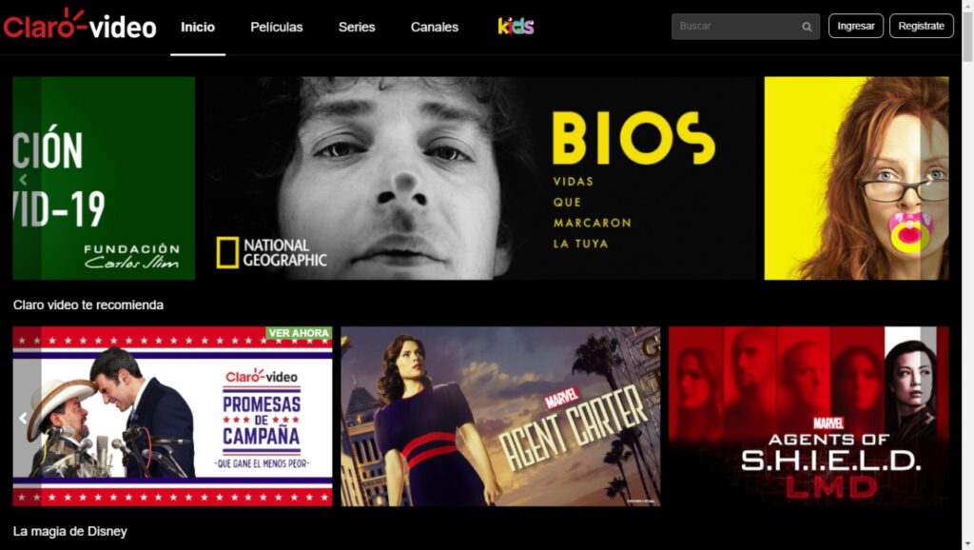Switch to the Inicio tab

click(x=198, y=28)
